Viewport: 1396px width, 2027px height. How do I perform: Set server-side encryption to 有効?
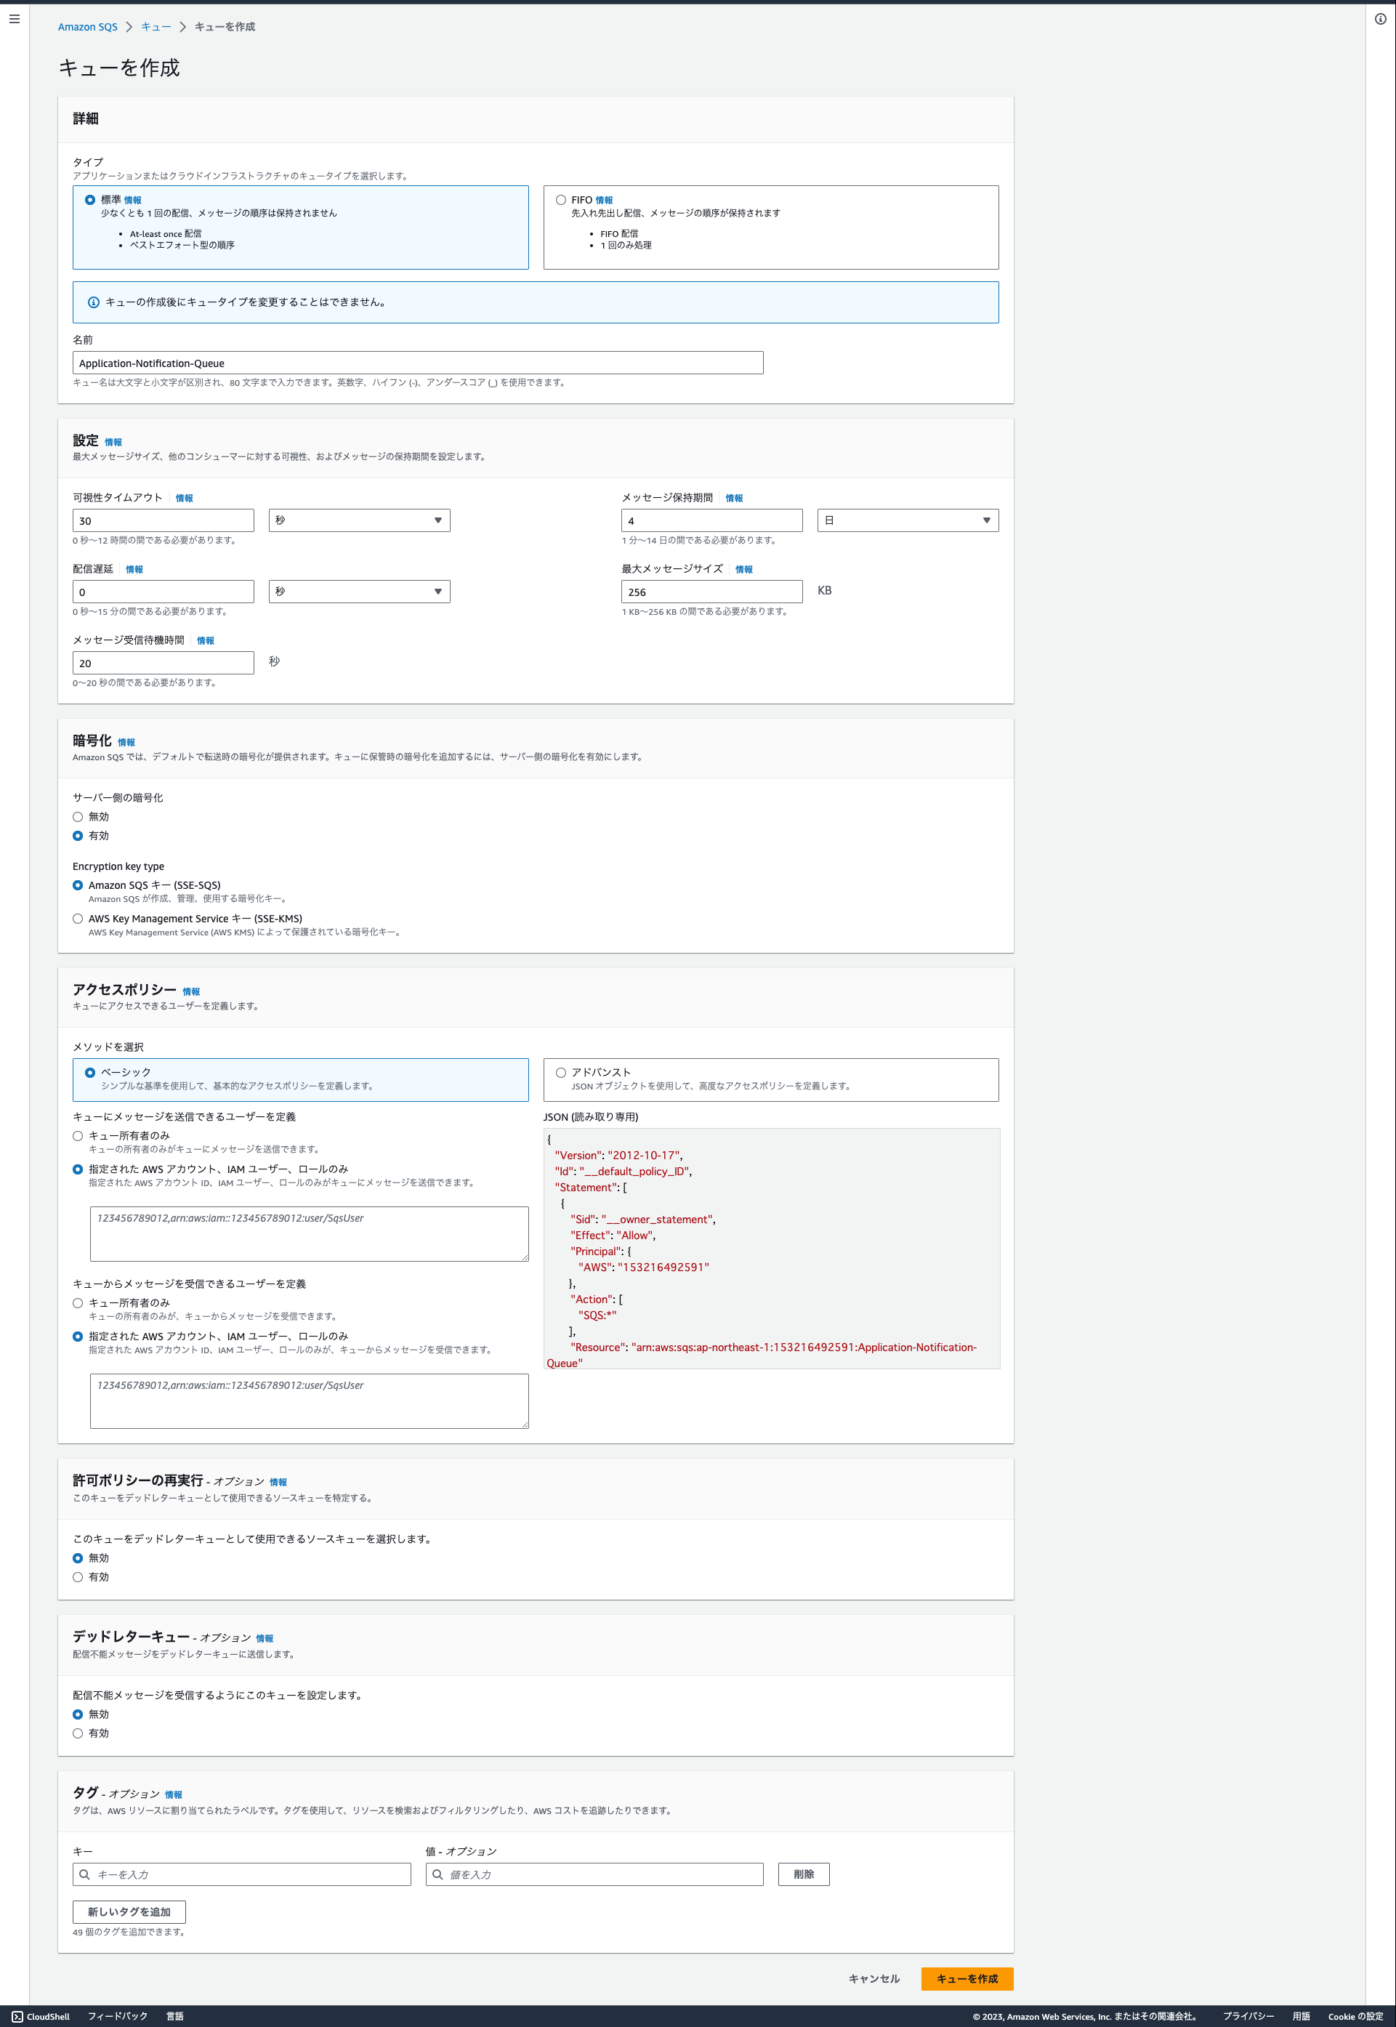coord(78,837)
